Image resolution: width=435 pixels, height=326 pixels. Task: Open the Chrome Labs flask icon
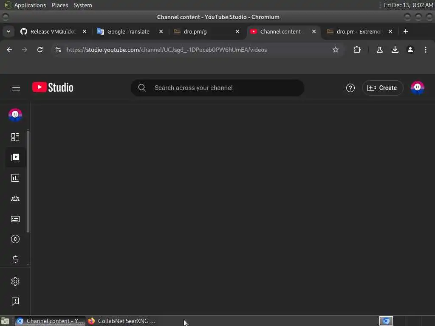tap(380, 50)
